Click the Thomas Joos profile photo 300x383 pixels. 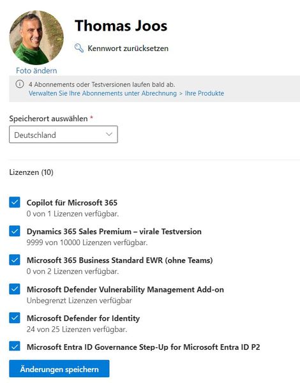(x=36, y=38)
